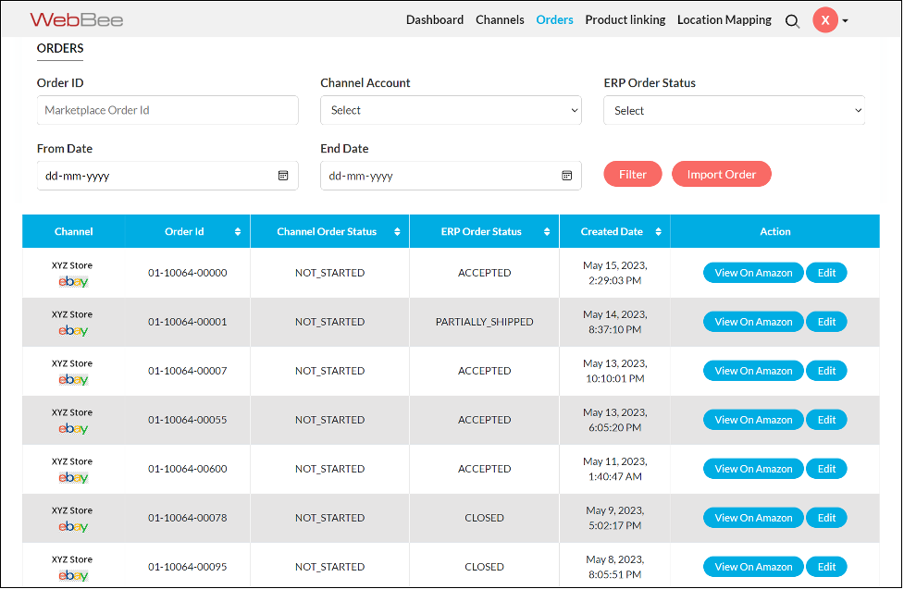
Task: View order 01-10064-00007 on Amazon
Action: point(753,371)
